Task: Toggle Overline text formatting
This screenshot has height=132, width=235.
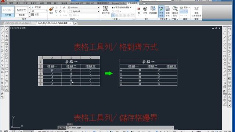Action: coord(60,11)
